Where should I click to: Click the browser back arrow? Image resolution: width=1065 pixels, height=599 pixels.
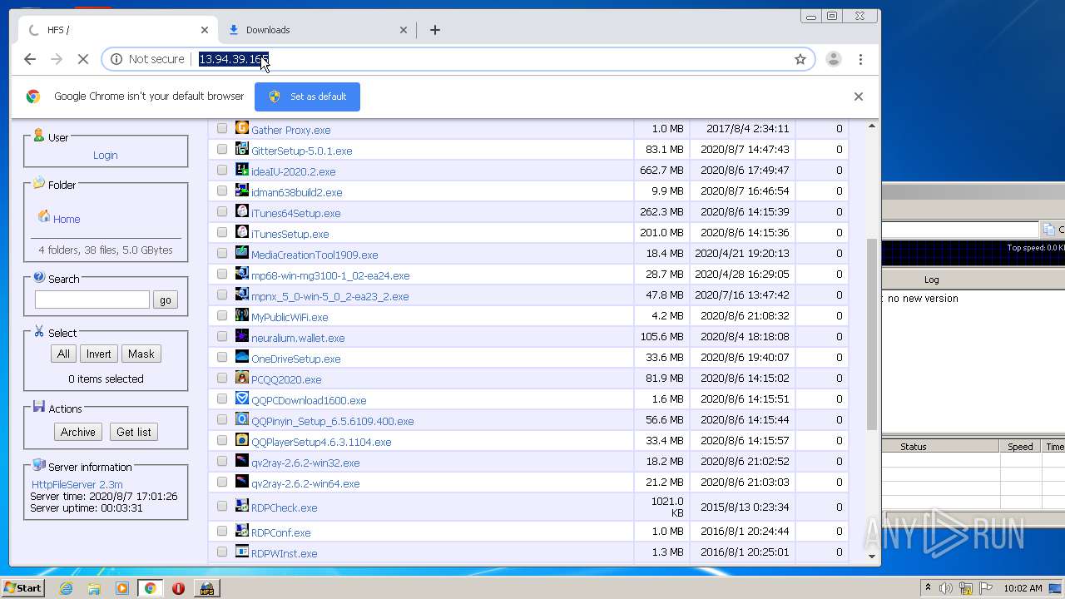30,59
